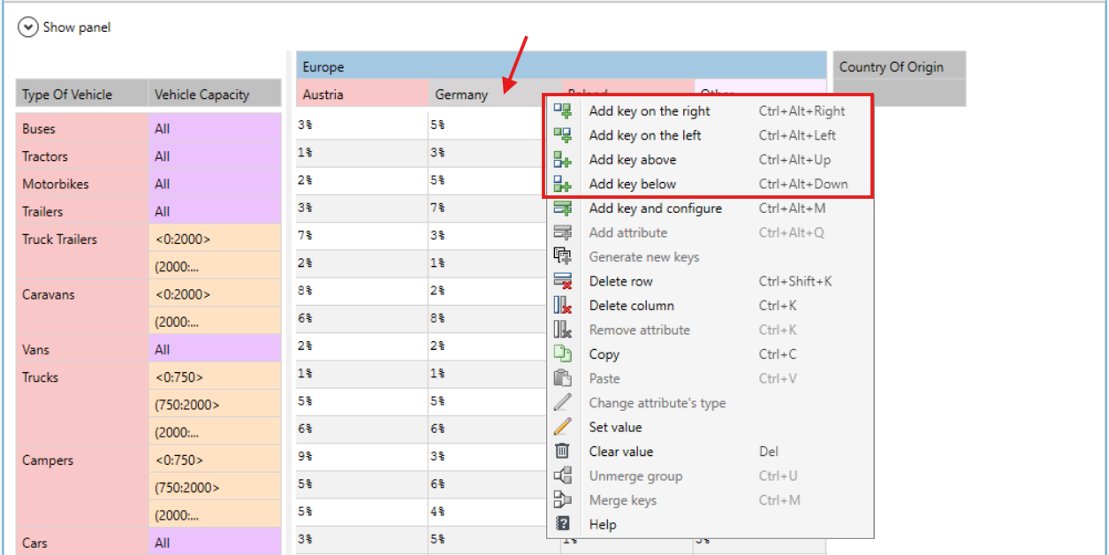The image size is (1109, 555).
Task: Click the Unmerge group icon
Action: [563, 475]
